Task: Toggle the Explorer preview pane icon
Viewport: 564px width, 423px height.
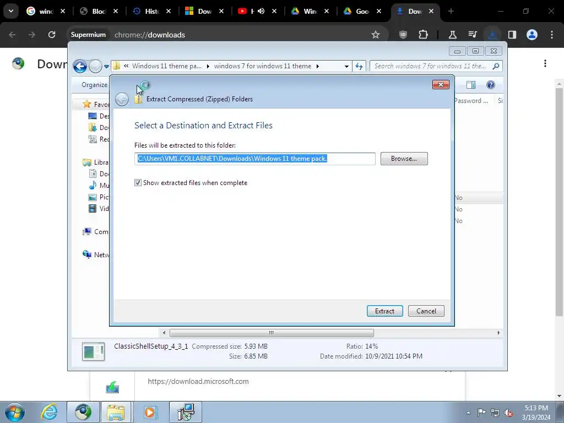Action: (x=470, y=84)
